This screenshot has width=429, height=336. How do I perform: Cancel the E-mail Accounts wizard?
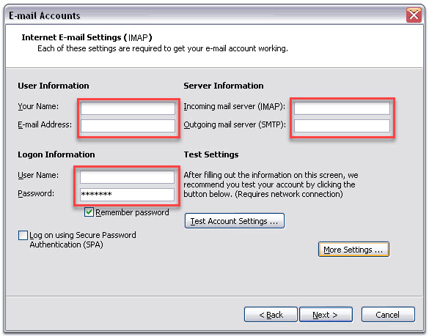click(388, 315)
